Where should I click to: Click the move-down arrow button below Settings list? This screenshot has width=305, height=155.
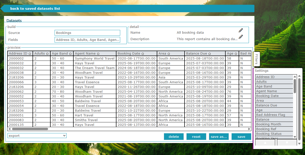point(287,143)
